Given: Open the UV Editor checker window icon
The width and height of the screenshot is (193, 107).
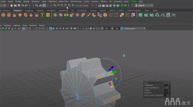Looking at the screenshot, I should pos(168,15).
